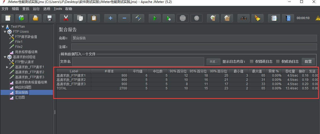This screenshot has width=320, height=134.
Task: Start test with no pauses icon
Action: (169, 18)
